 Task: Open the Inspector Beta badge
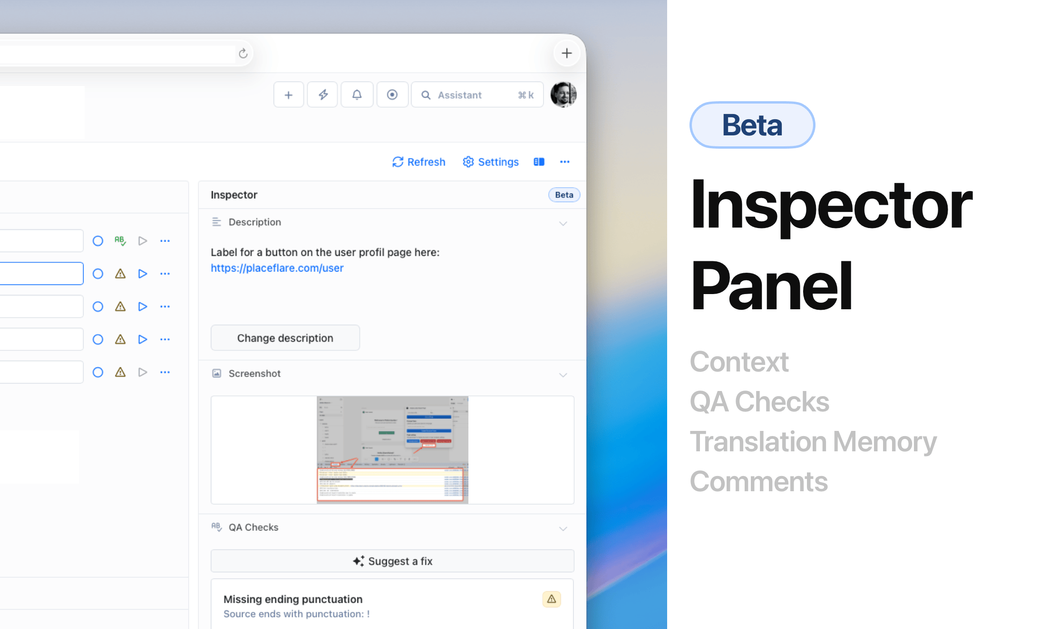564,195
